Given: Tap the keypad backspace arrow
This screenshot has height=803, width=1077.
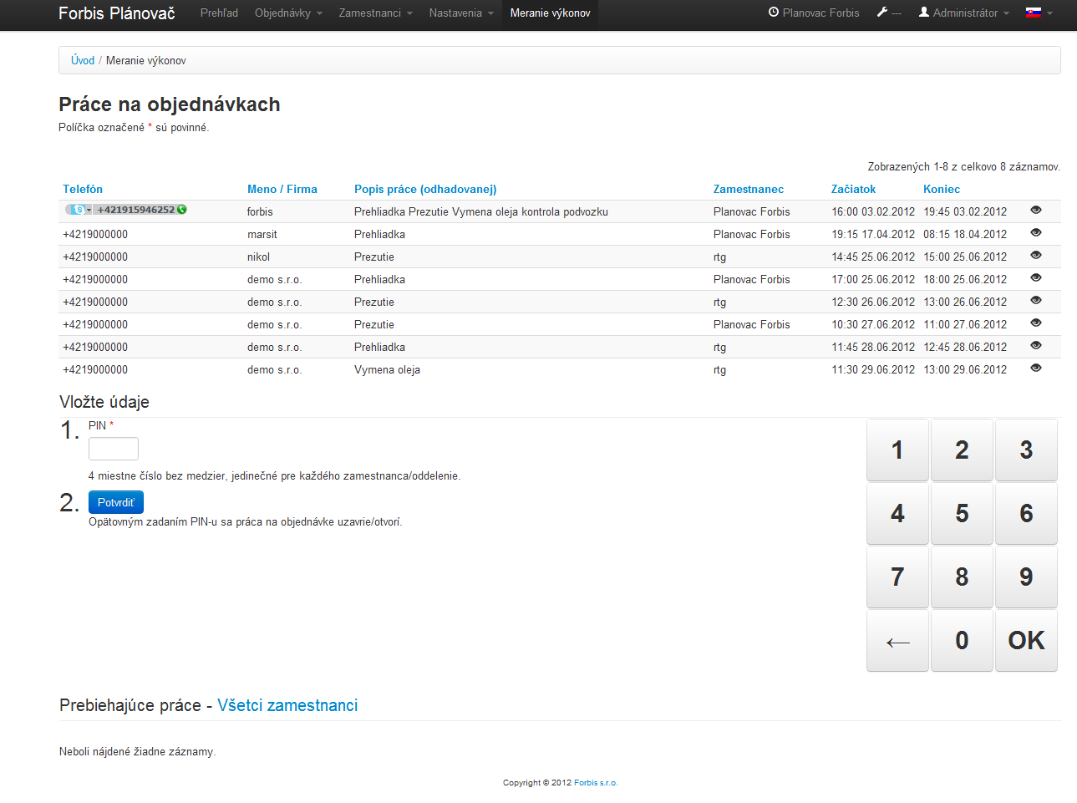Looking at the screenshot, I should pyautogui.click(x=897, y=640).
